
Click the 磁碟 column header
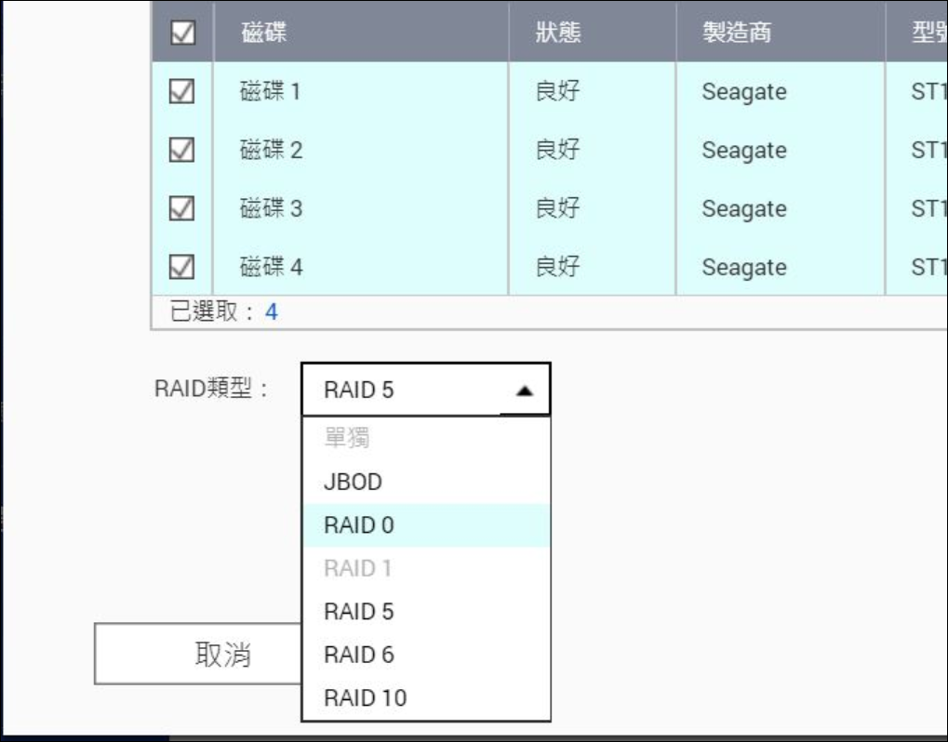click(x=263, y=33)
